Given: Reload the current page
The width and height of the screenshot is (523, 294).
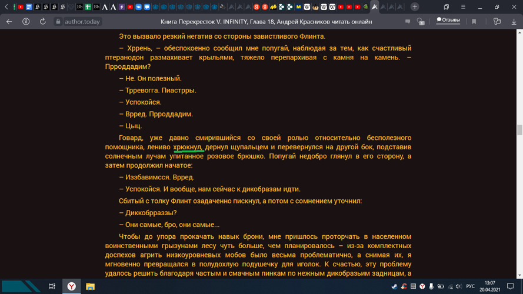Looking at the screenshot, I should (42, 22).
